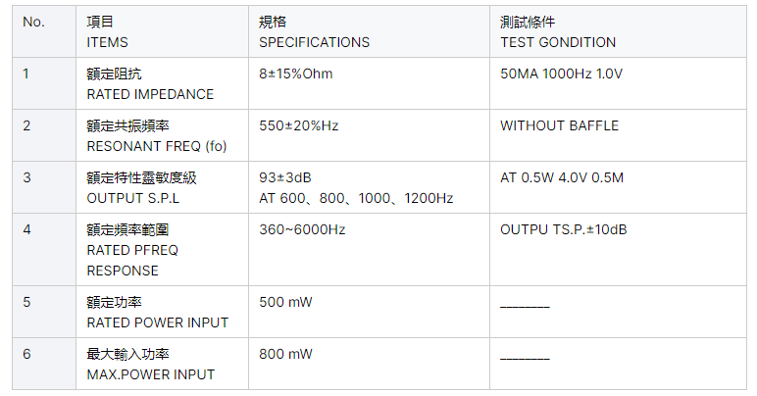Click the 50MA 1000Hz 1.0V test condition
This screenshot has height=396, width=757.
[x=562, y=74]
